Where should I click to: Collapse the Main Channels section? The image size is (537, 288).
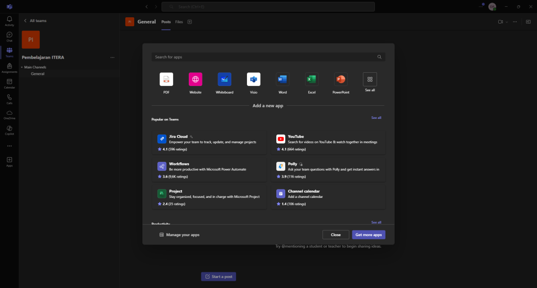(x=23, y=68)
